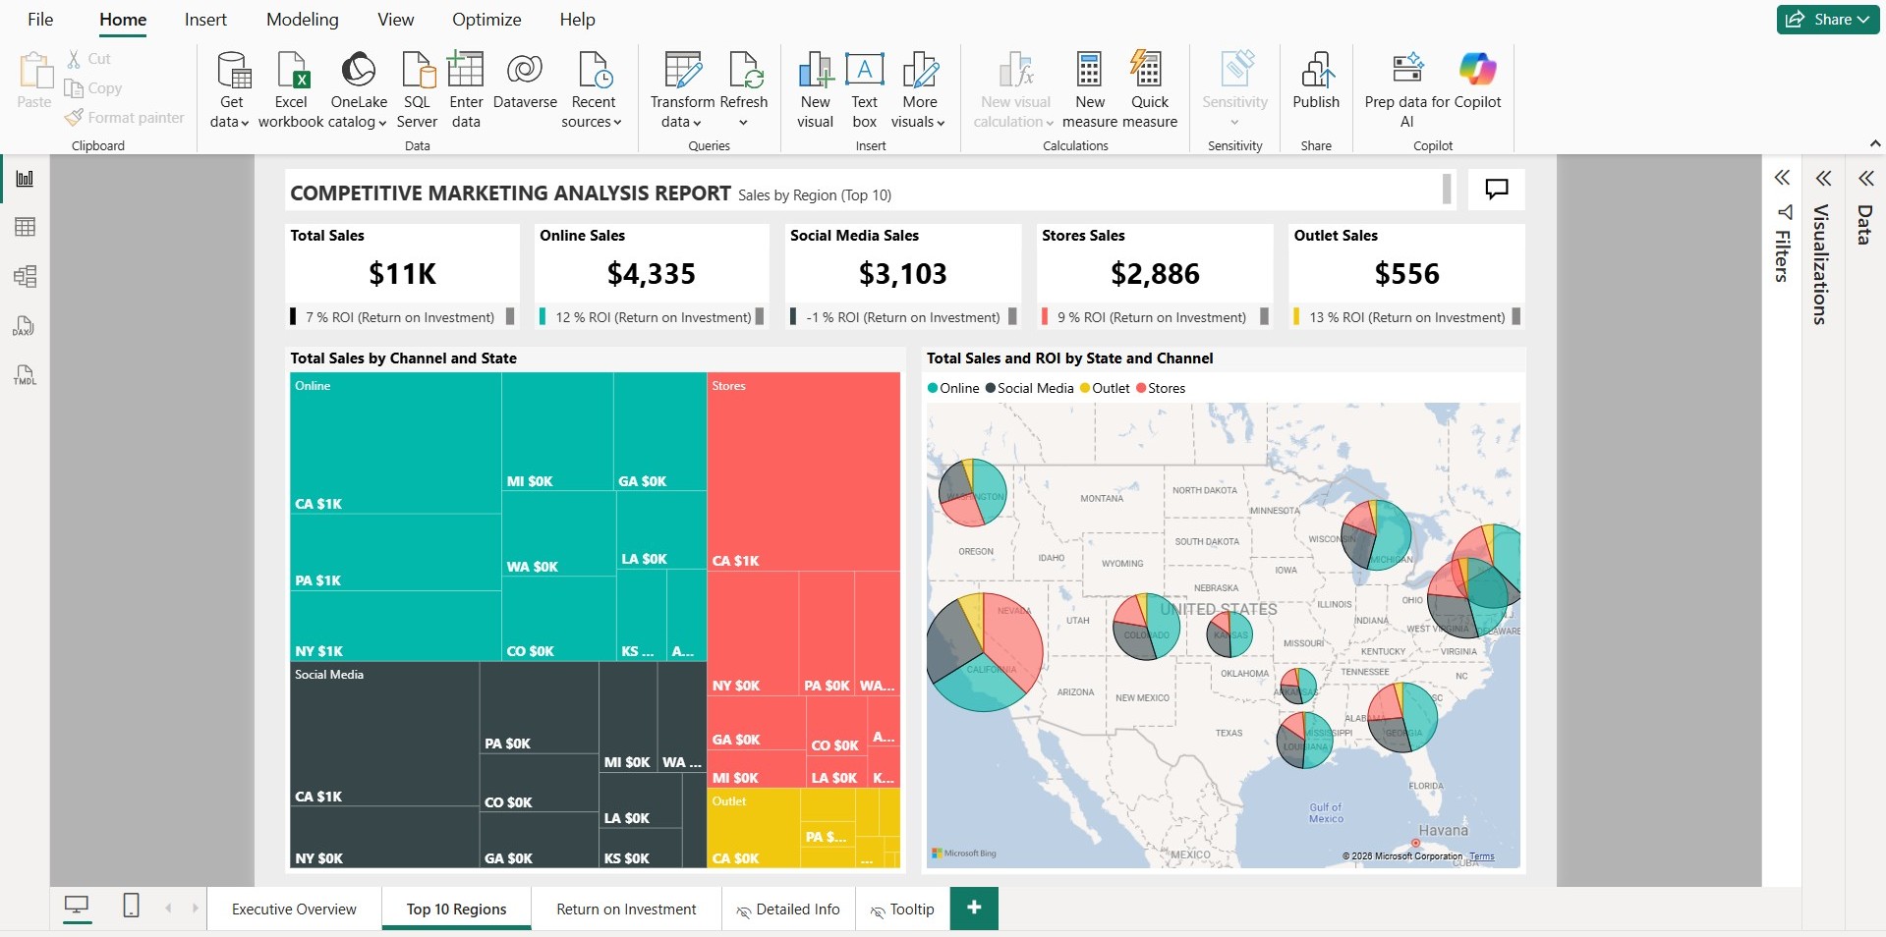This screenshot has width=1886, height=937.
Task: Click the Outlet yellow legend marker
Action: pos(1085,388)
